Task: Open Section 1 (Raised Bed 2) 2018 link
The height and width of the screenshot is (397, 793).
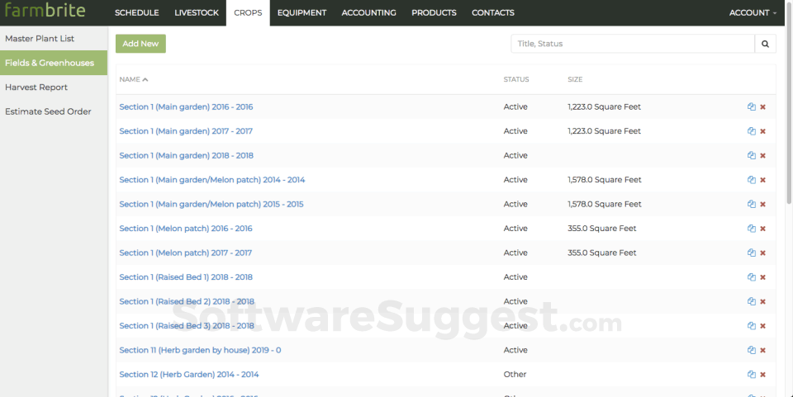Action: click(x=187, y=301)
